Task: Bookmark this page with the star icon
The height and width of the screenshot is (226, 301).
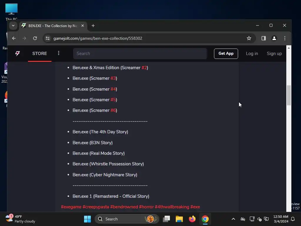Action: click(249, 38)
